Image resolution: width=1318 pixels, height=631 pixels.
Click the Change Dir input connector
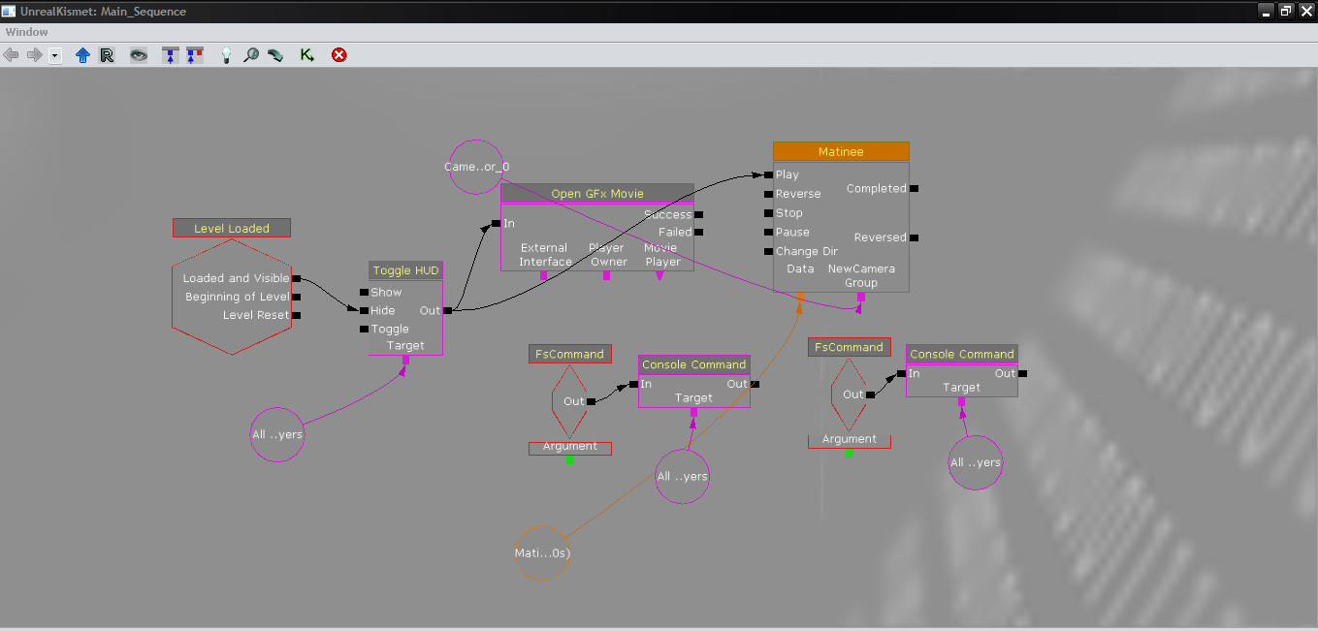pyautogui.click(x=768, y=252)
